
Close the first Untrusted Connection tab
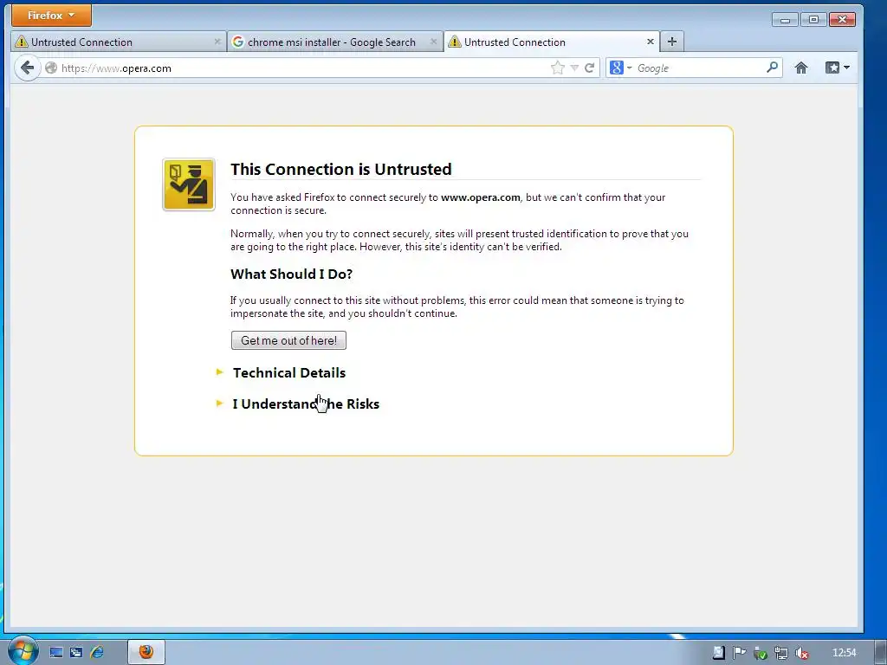[217, 42]
